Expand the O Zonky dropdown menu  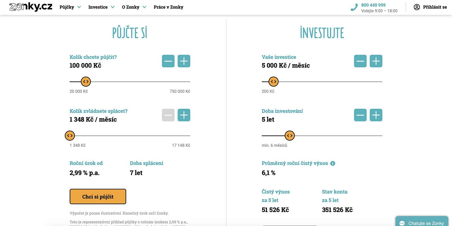(x=134, y=7)
